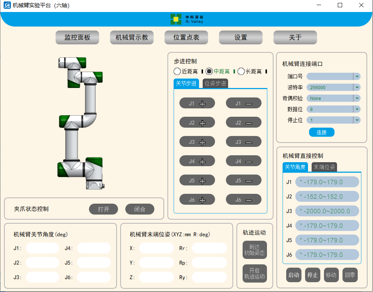Click the Rr end pose field
This screenshot has height=292, width=373.
(209, 248)
